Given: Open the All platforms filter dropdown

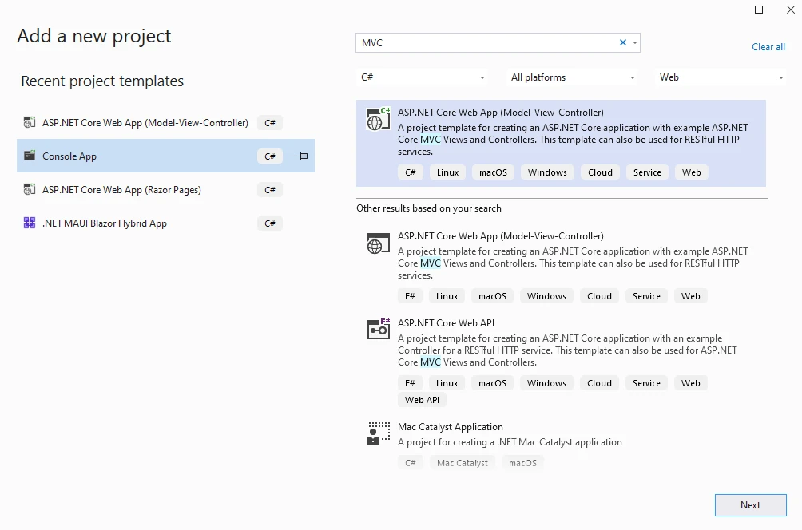Looking at the screenshot, I should point(574,77).
